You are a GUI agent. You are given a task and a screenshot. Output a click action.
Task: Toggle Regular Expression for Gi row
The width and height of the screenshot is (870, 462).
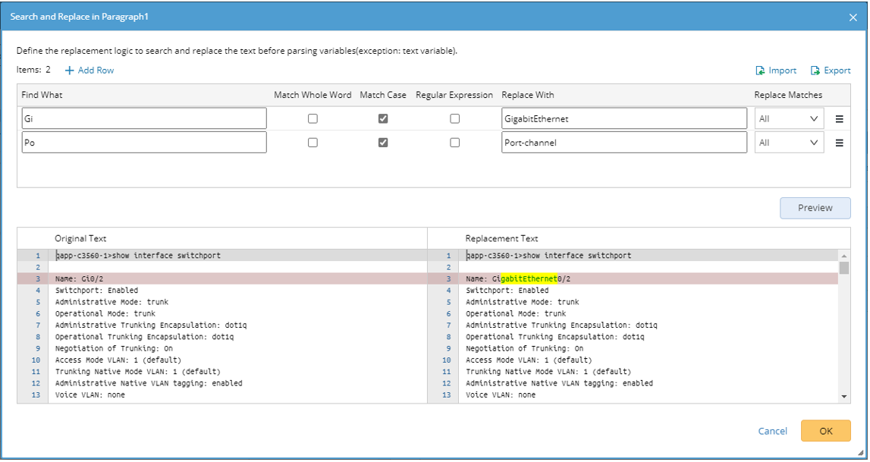coord(455,118)
